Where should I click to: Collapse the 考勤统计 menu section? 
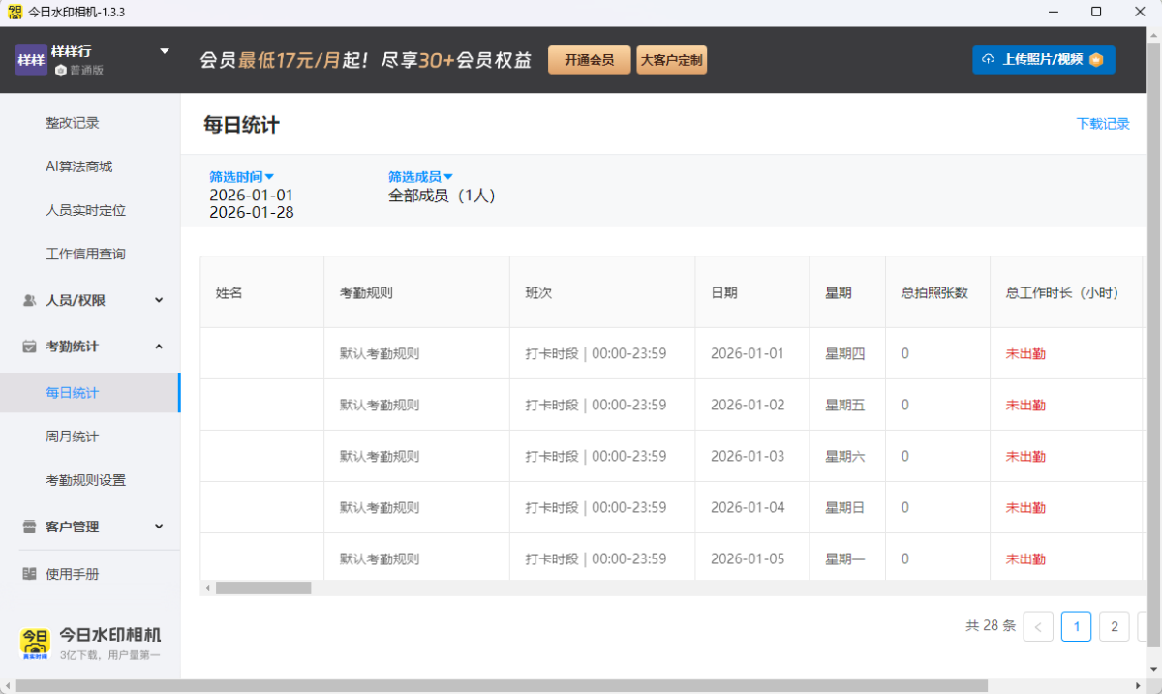click(x=159, y=347)
